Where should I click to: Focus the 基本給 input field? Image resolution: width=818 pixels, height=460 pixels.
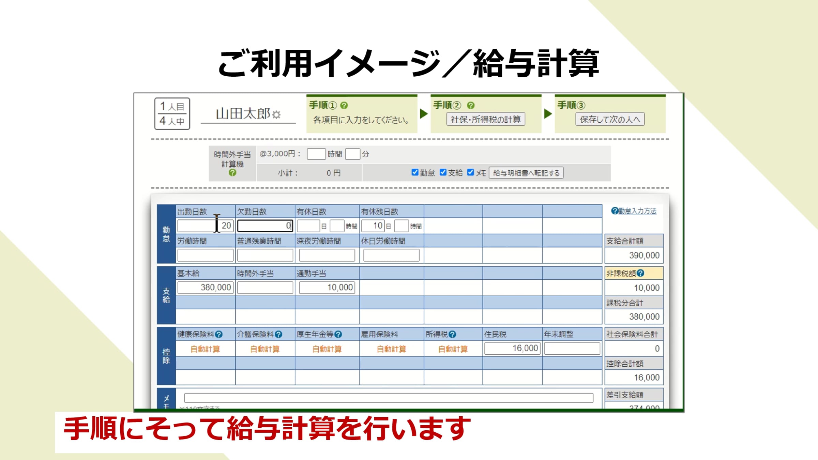(x=205, y=288)
